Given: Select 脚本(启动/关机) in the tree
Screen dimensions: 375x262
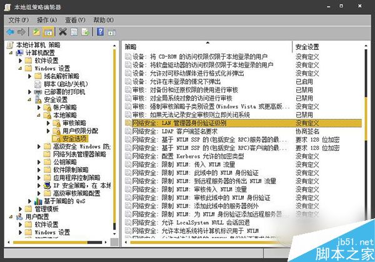Looking at the screenshot, I should tap(66, 84).
